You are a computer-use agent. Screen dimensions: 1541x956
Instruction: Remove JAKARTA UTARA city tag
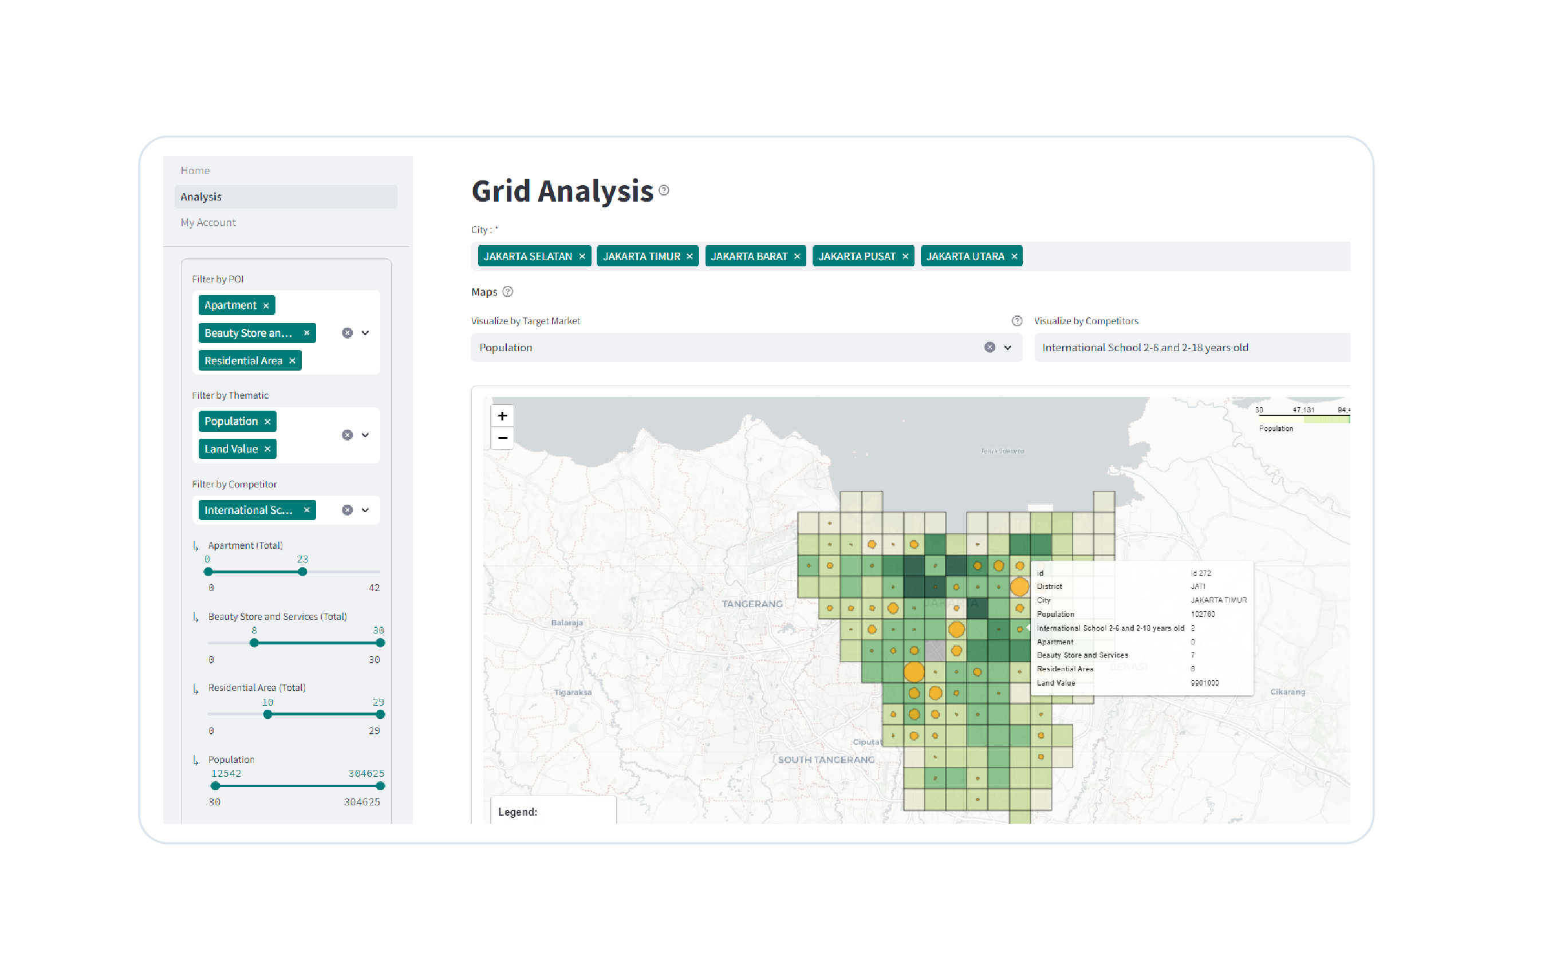[1014, 256]
